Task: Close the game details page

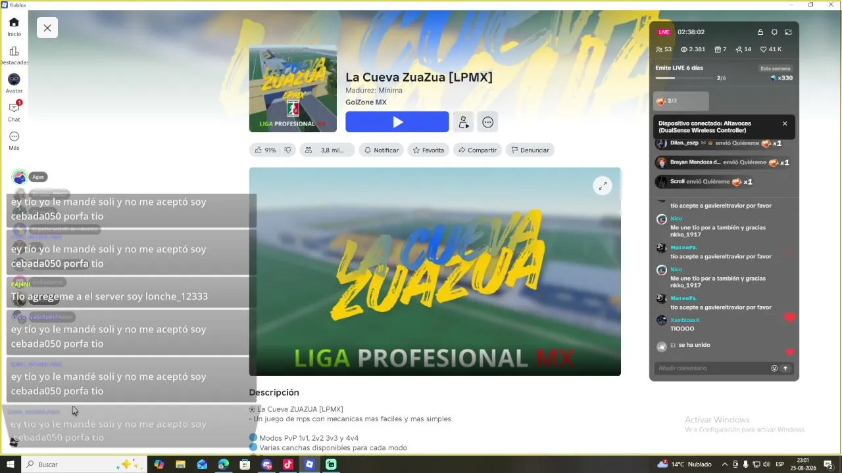Action: point(47,28)
